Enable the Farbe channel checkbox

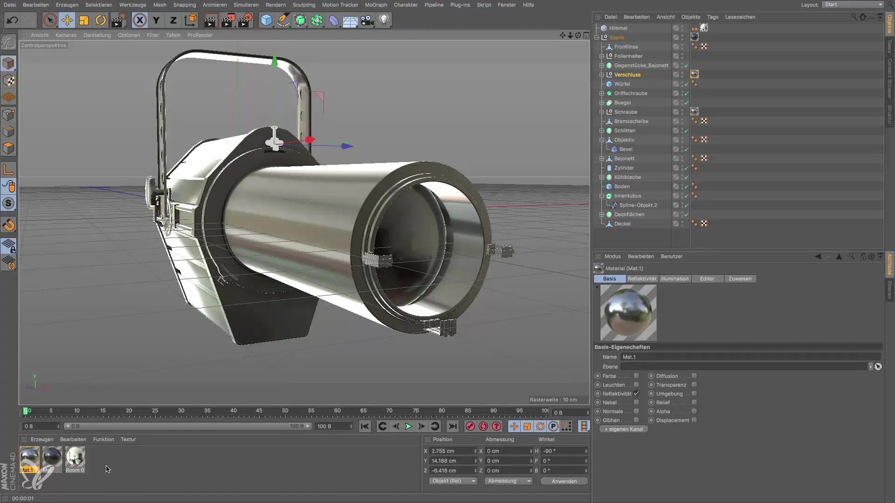tap(636, 376)
